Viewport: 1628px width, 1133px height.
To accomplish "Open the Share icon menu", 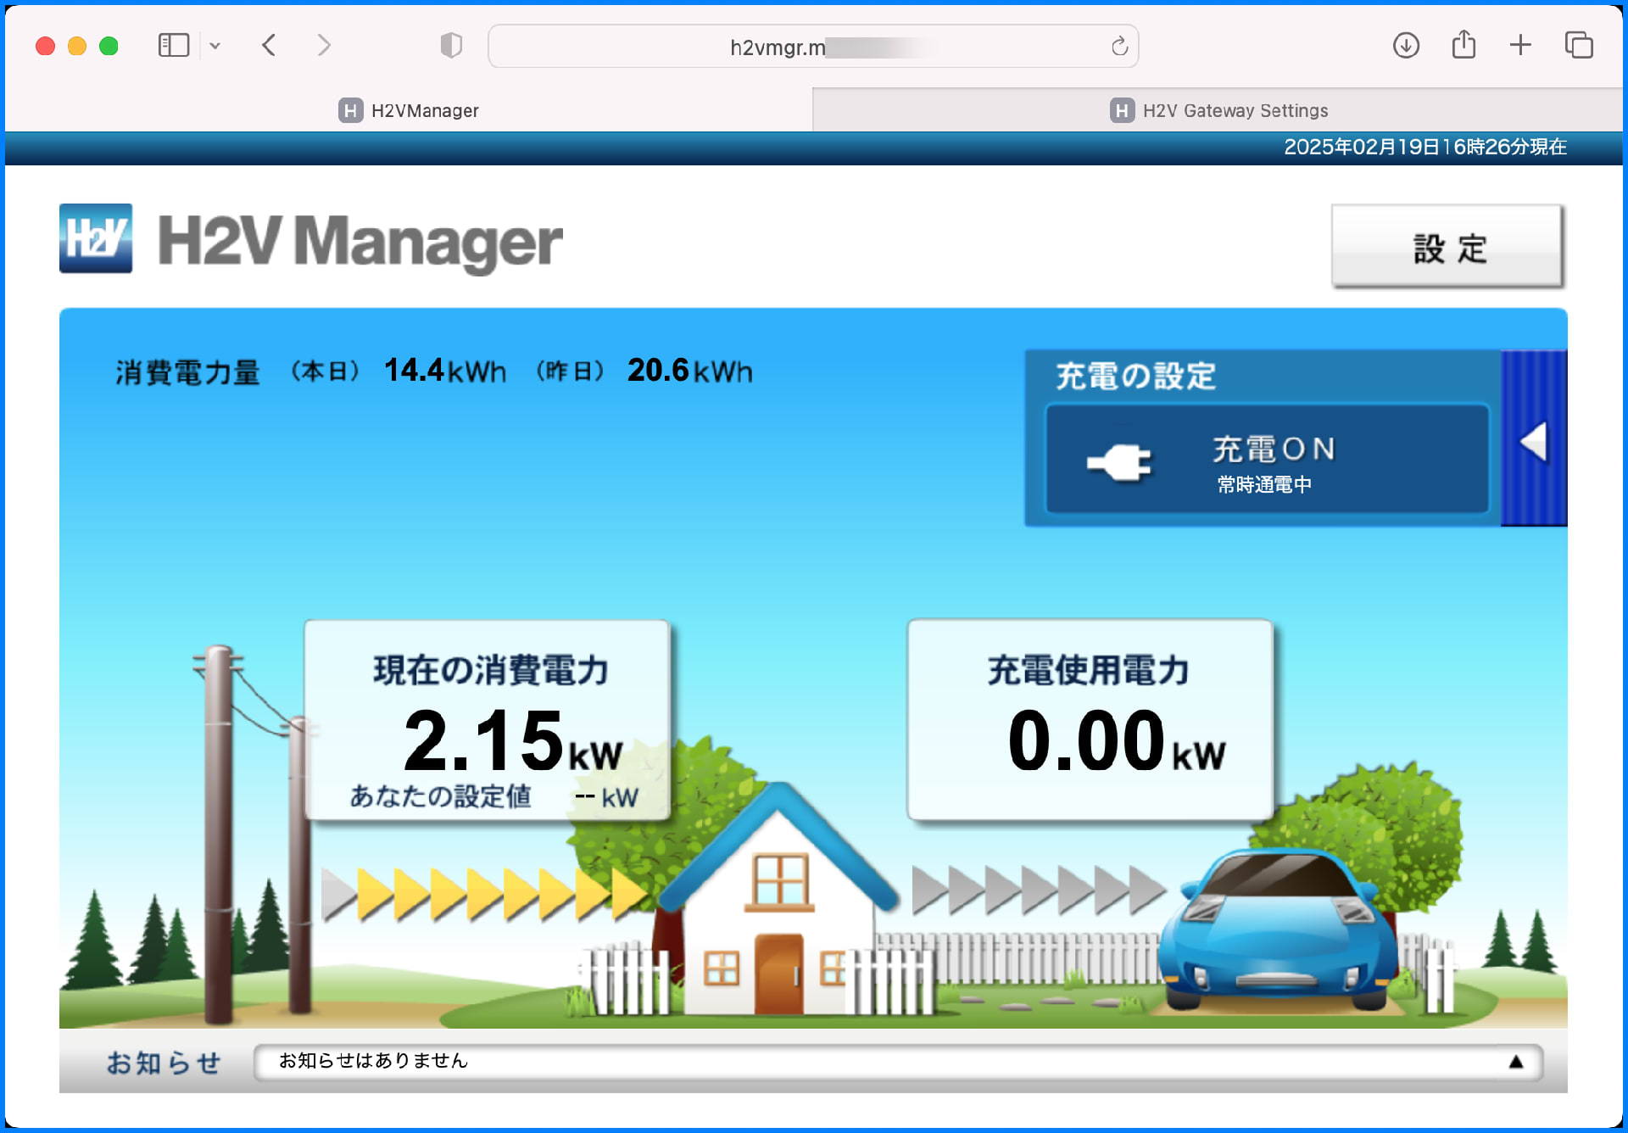I will (x=1464, y=45).
